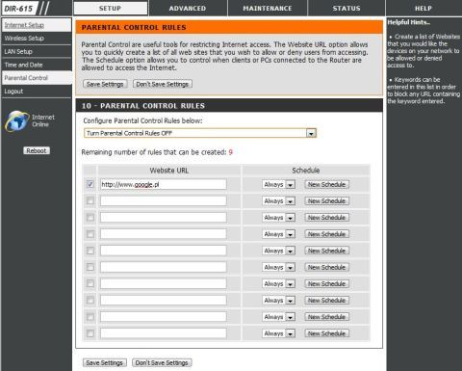
Task: Click New Schedule in the fourth row
Action: [326, 234]
